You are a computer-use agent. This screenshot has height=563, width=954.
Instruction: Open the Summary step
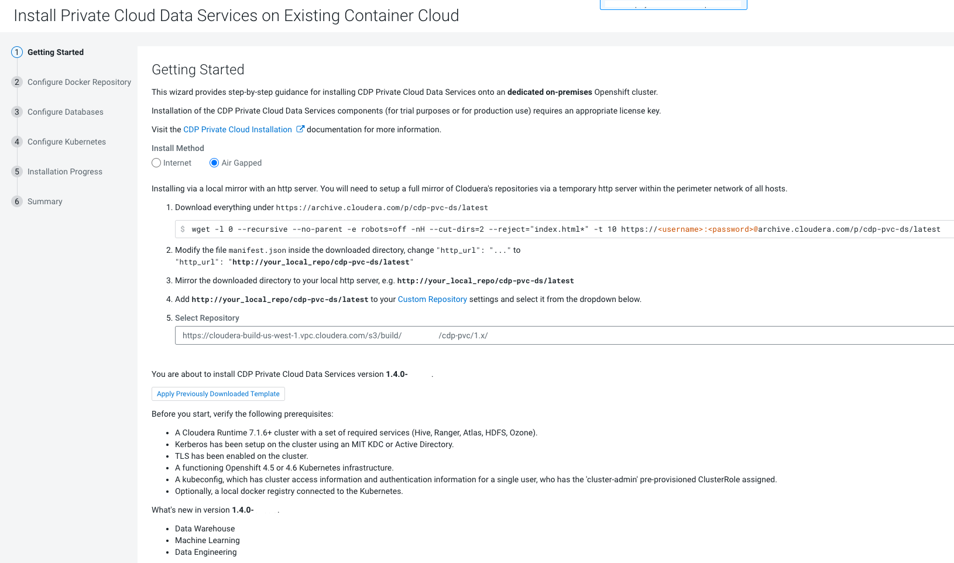pyautogui.click(x=44, y=201)
